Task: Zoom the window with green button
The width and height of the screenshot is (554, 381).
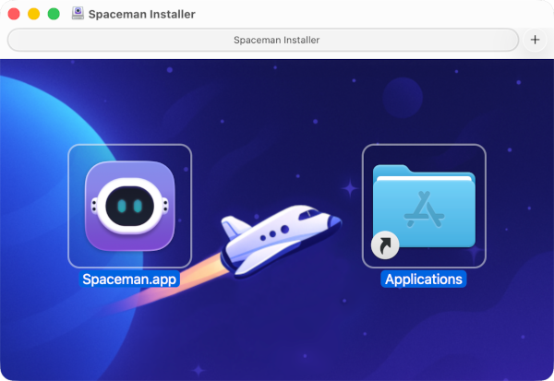Action: pyautogui.click(x=54, y=14)
